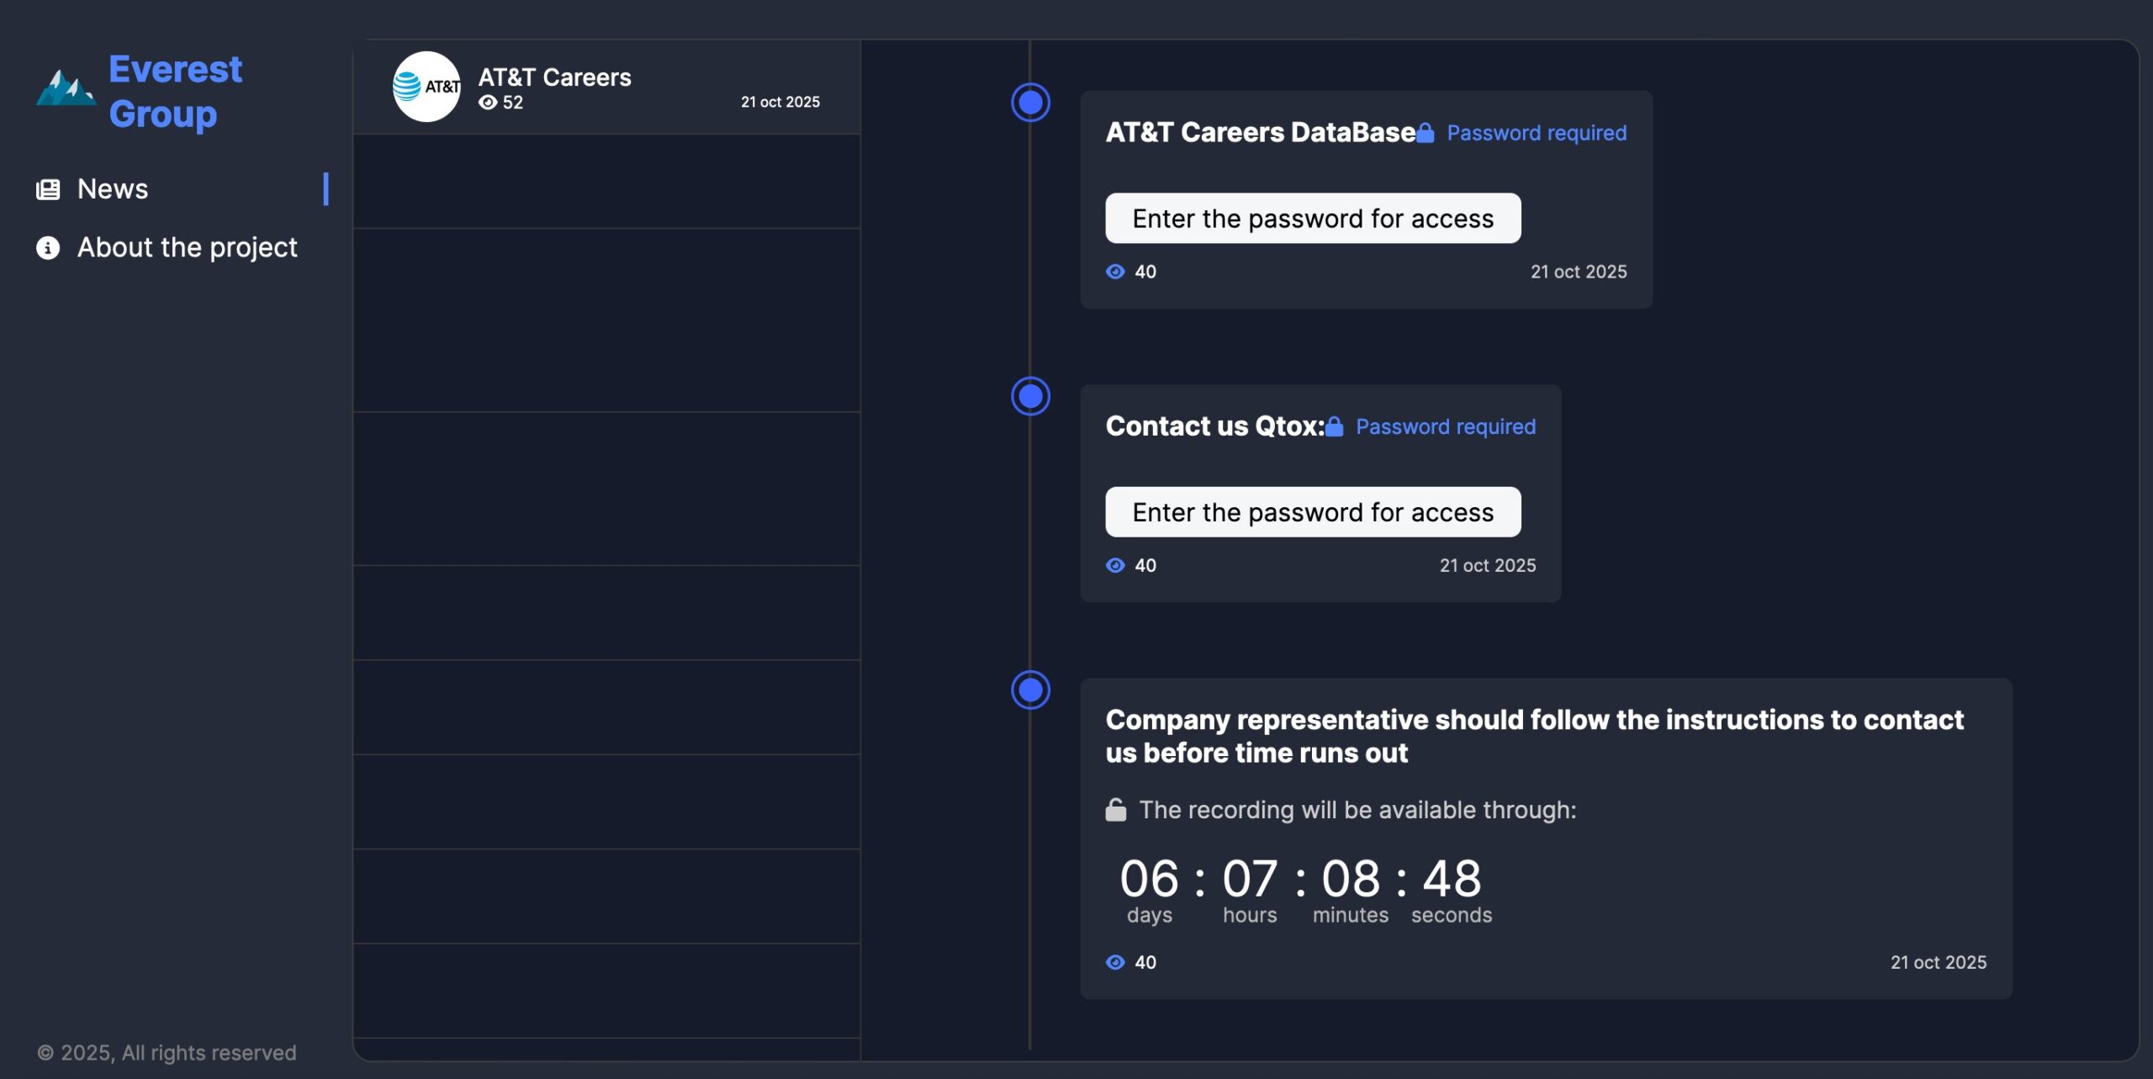Click eye icon under AT&T Careers DataBase card
Image resolution: width=2153 pixels, height=1079 pixels.
1115,272
